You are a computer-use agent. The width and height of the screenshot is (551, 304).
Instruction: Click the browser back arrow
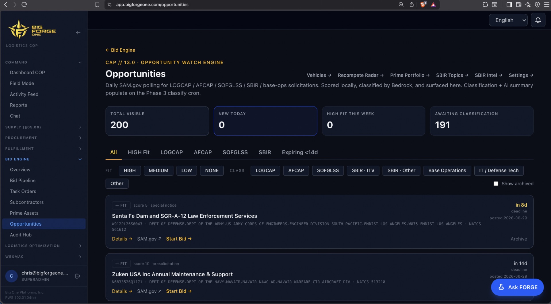5,5
